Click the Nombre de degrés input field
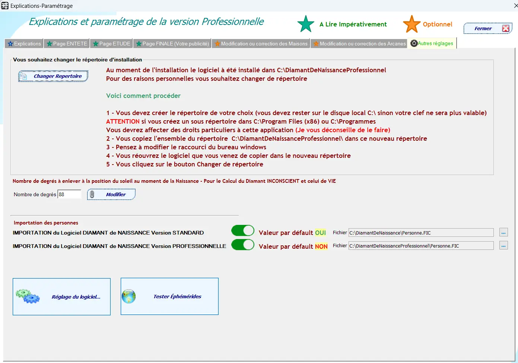Screen dimensions: 518x363 (x=69, y=194)
